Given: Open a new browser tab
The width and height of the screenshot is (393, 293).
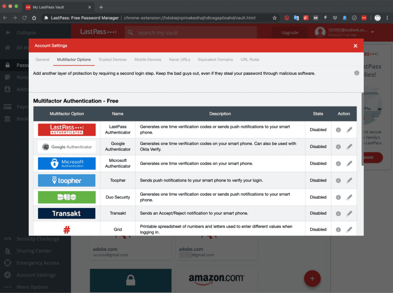Looking at the screenshot, I should [x=101, y=7].
